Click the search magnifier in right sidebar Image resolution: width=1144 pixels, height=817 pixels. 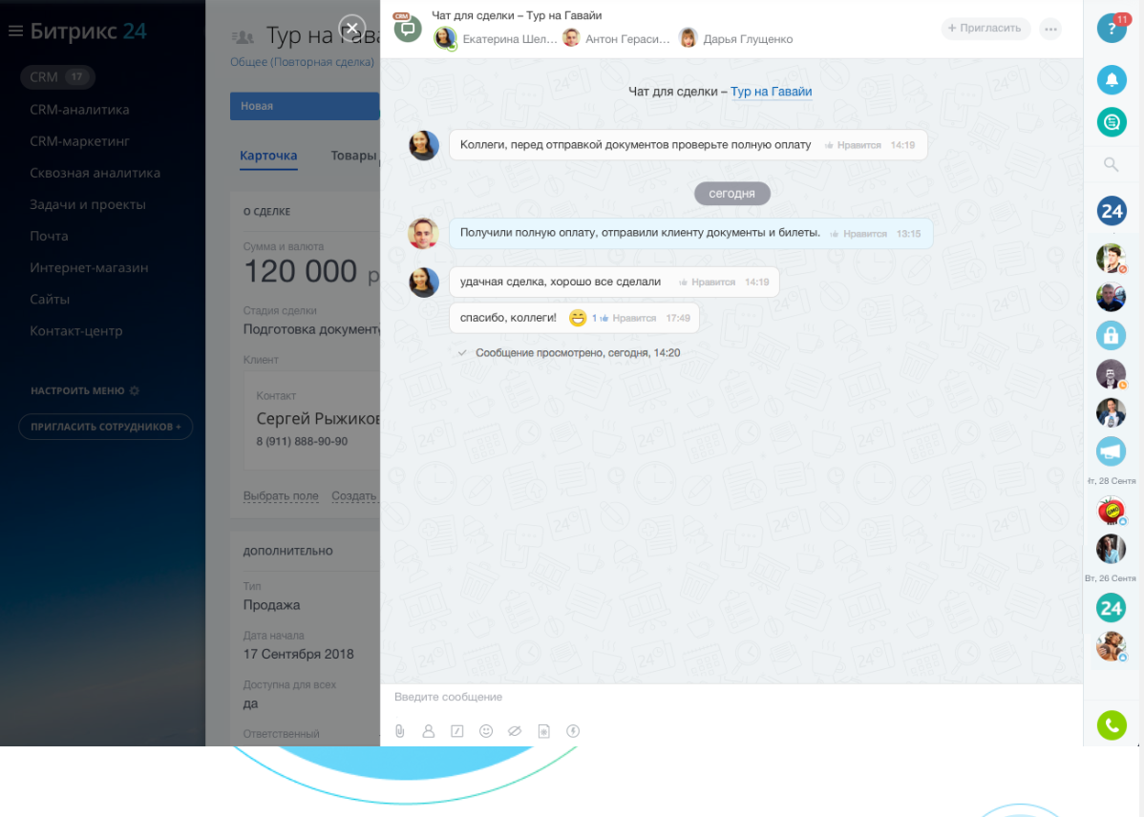[1112, 165]
